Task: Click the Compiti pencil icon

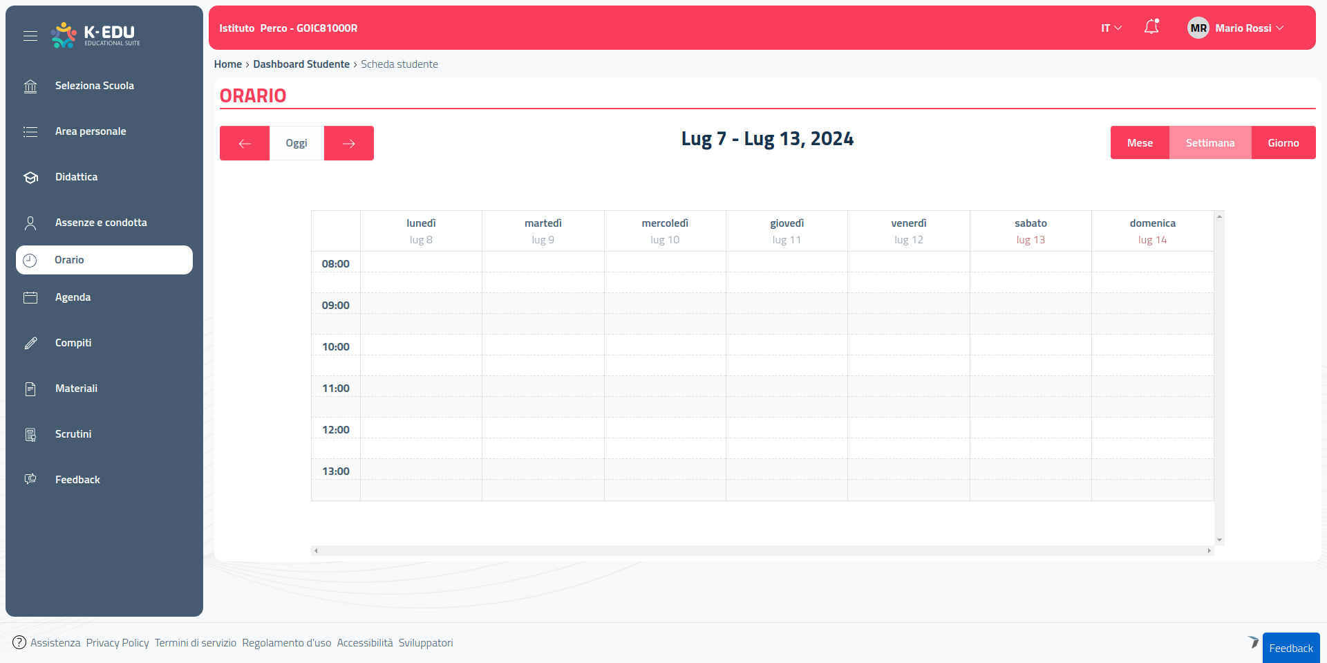Action: [30, 344]
